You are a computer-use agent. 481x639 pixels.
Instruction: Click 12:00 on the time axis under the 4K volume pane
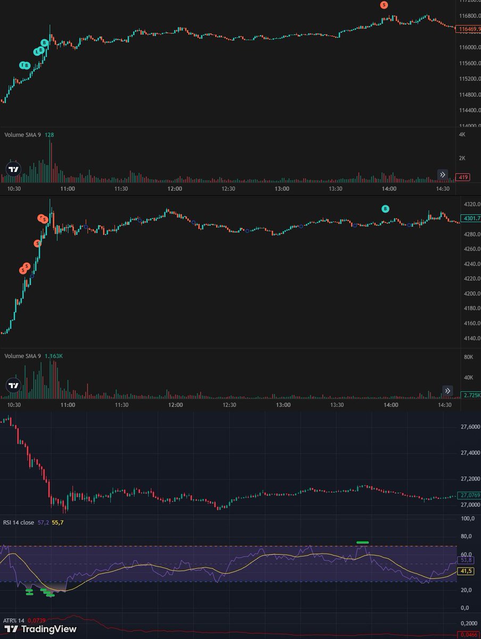[175, 189]
